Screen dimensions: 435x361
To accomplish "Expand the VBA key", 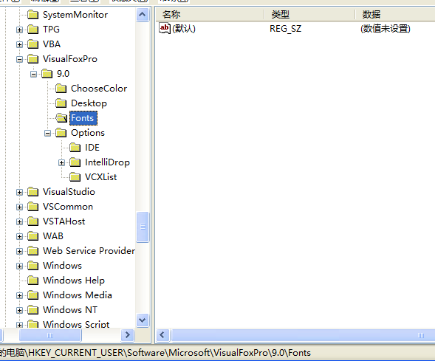I will click(19, 44).
